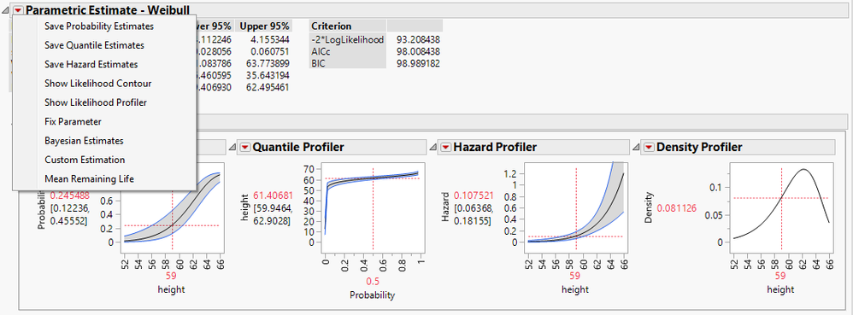Click the -2*LogLikelihood criterion row

tap(348, 39)
